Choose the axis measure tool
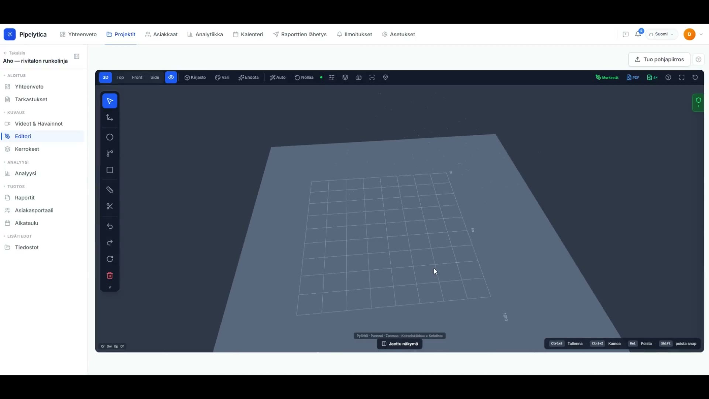Viewport: 709px width, 399px height. coord(110,117)
